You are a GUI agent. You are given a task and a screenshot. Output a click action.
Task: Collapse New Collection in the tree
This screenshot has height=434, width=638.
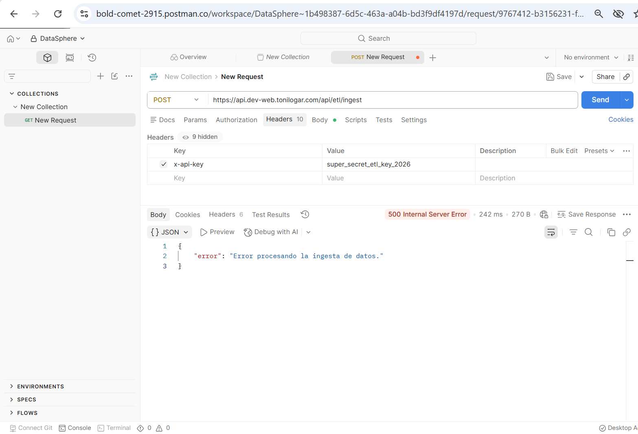(x=15, y=107)
